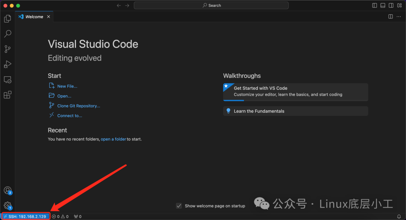The height and width of the screenshot is (220, 406).
Task: Open the Search view in activity bar
Action: (x=8, y=34)
